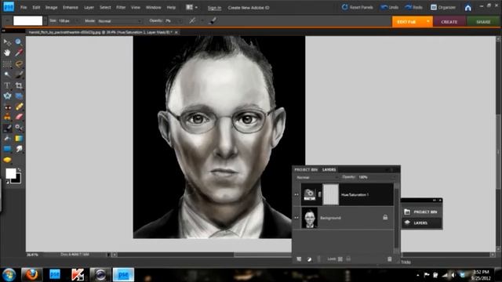502x282 pixels.
Task: Reset default foreground and background colors
Action: (7, 183)
